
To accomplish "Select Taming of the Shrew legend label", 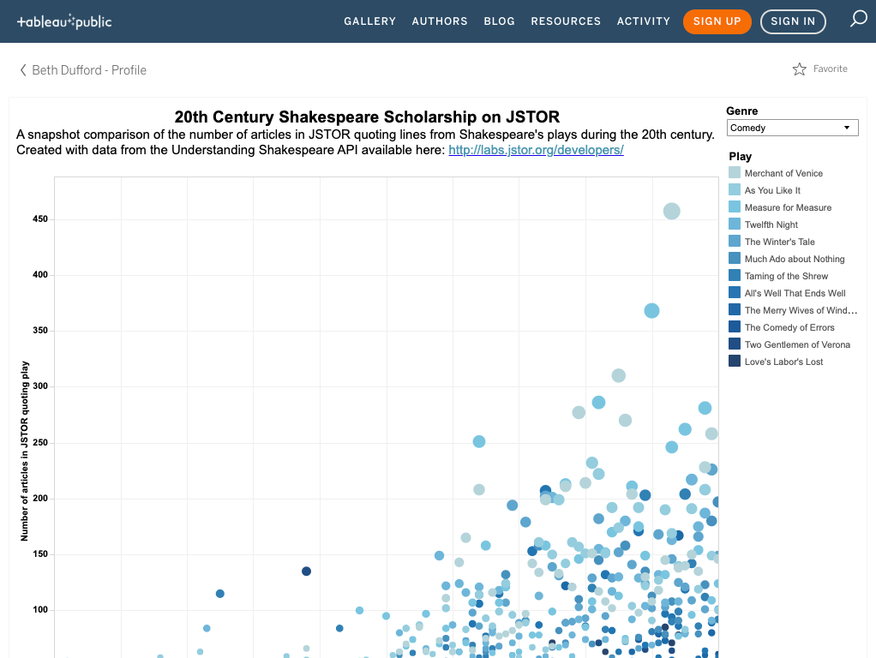I will 786,276.
